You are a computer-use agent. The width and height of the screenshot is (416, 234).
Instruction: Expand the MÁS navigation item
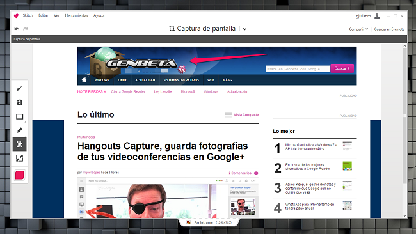(x=227, y=80)
